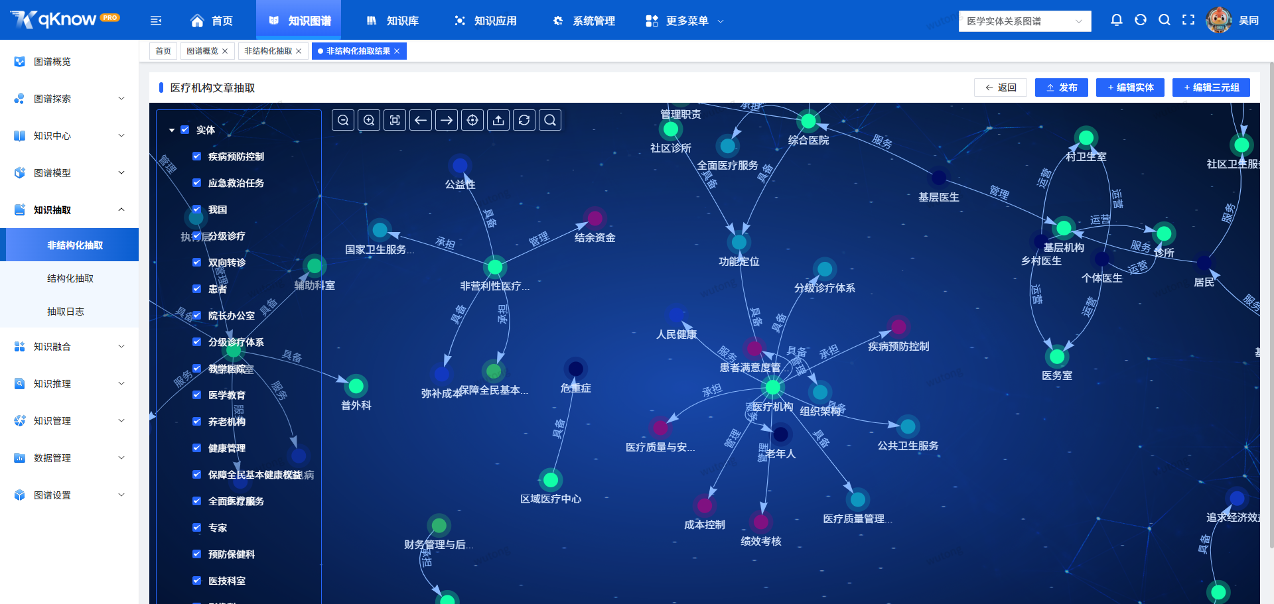
Task: Open the header search icon
Action: tap(1165, 20)
